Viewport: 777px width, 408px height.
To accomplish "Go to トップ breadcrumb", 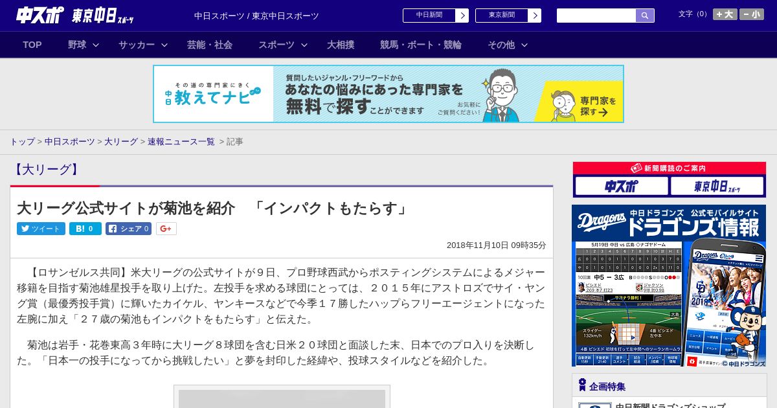I will pos(22,141).
